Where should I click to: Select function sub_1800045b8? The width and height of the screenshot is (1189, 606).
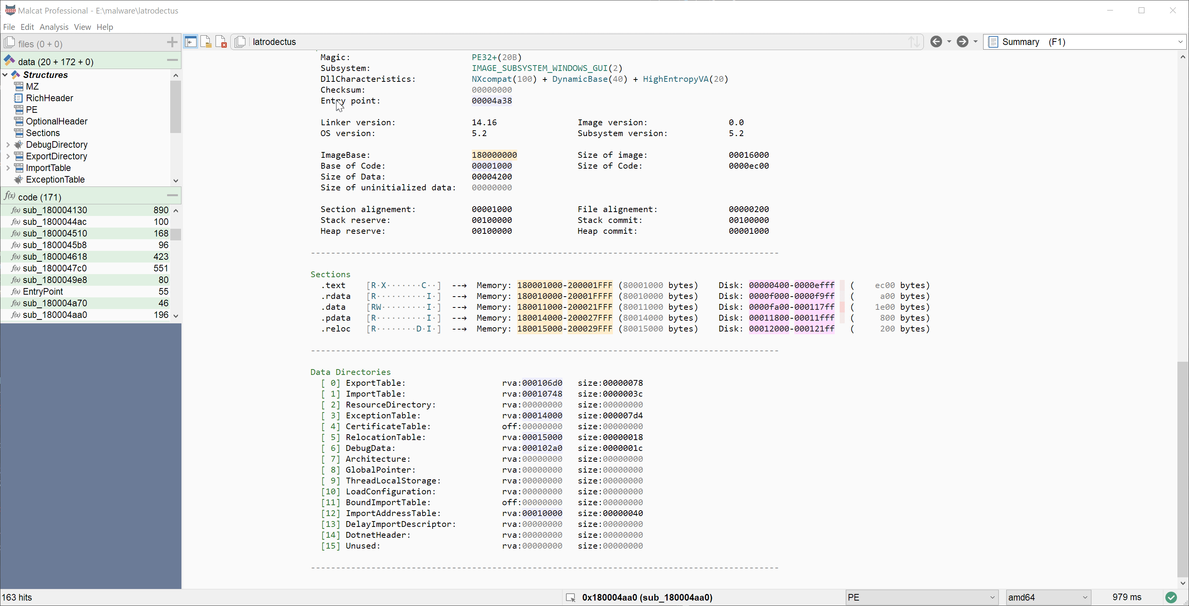click(85, 245)
